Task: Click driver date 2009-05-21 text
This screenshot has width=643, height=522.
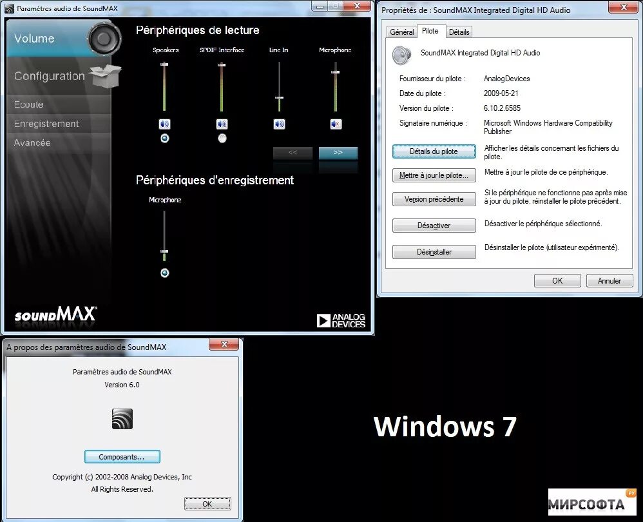Action: tap(501, 93)
